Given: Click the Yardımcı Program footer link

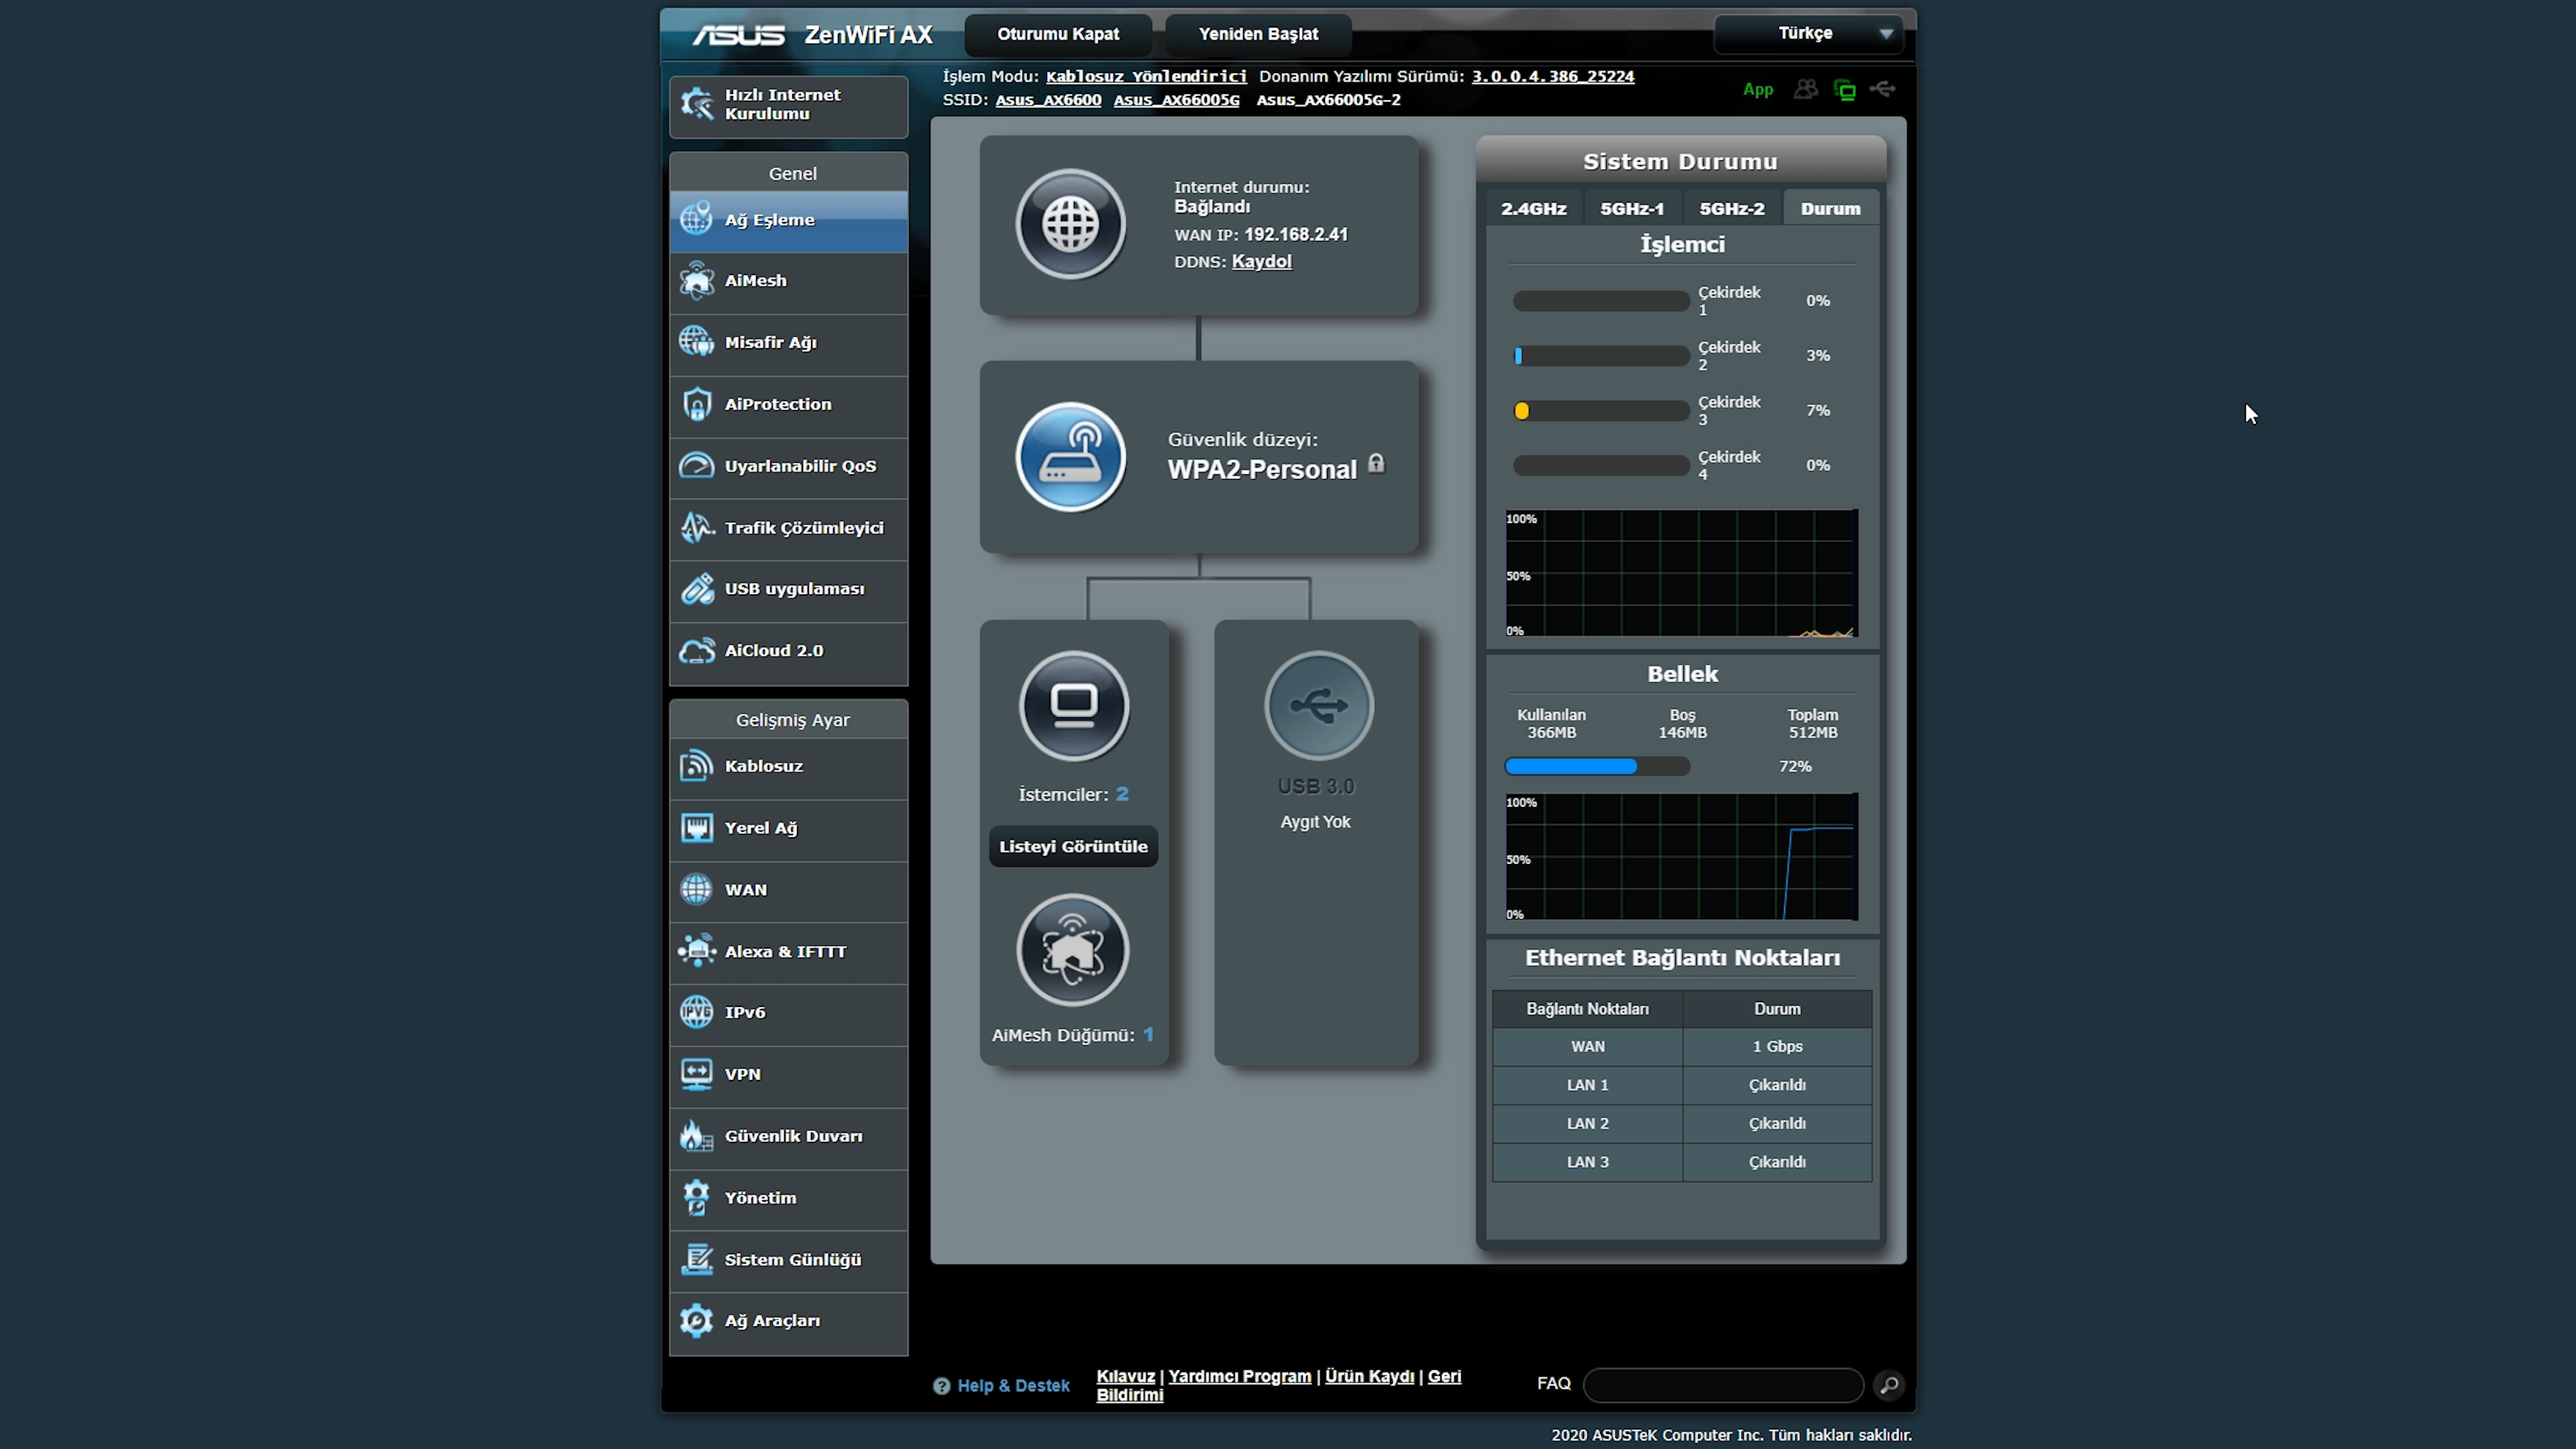Looking at the screenshot, I should [x=1239, y=1377].
